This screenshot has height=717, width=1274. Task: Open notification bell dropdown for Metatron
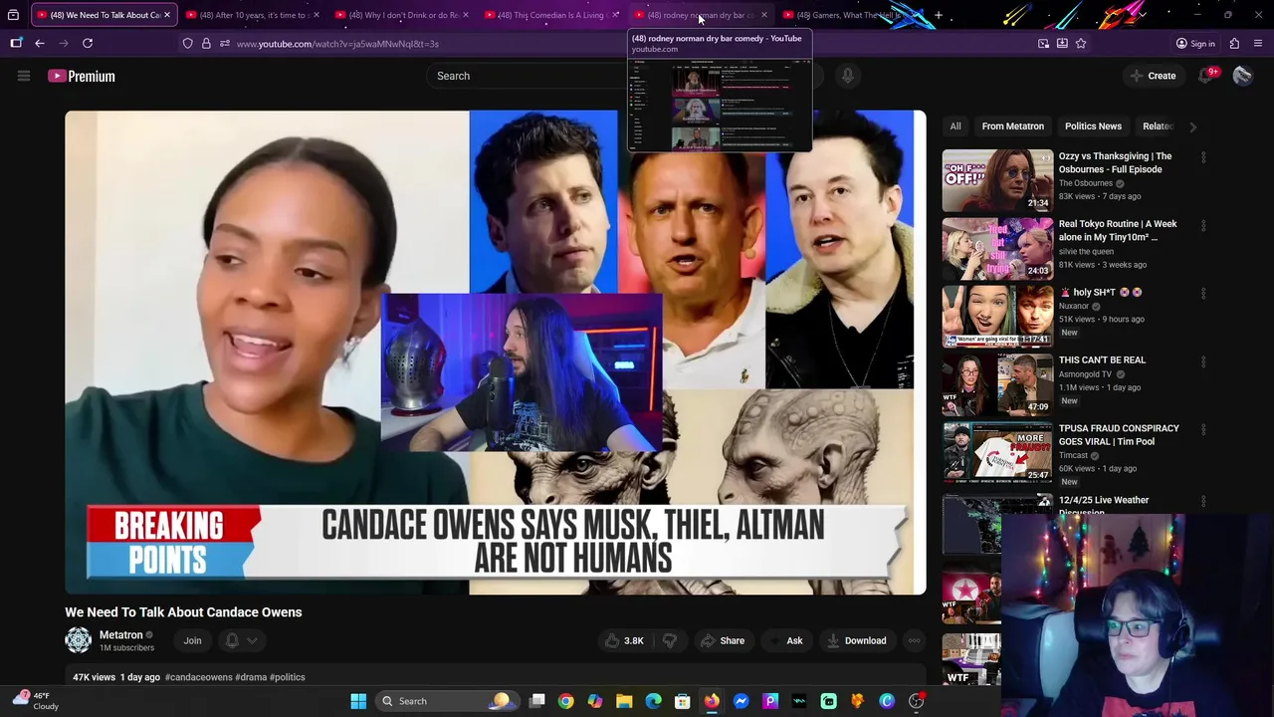pos(240,641)
